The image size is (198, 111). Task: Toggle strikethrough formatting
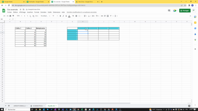[66, 16]
